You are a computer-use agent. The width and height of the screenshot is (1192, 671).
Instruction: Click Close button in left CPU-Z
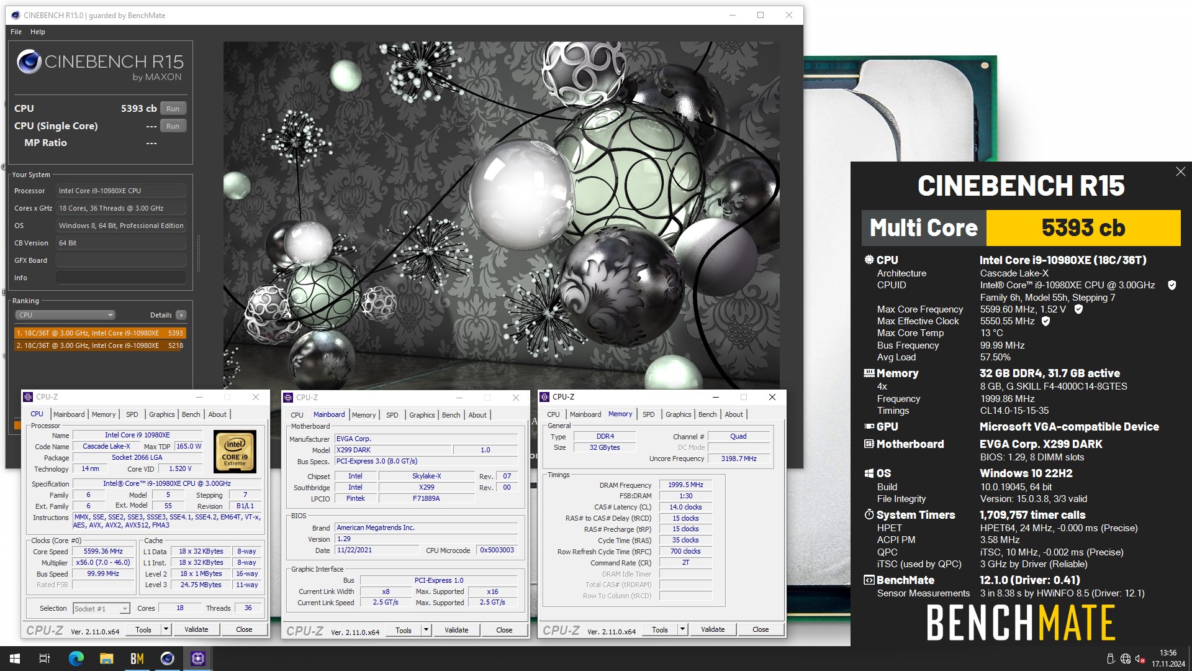click(244, 629)
